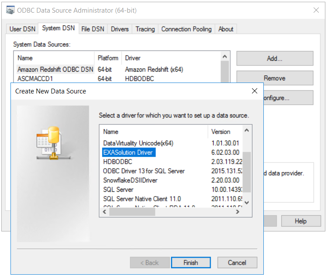
Task: Click the partially hidden Configure... button
Action: (x=288, y=98)
